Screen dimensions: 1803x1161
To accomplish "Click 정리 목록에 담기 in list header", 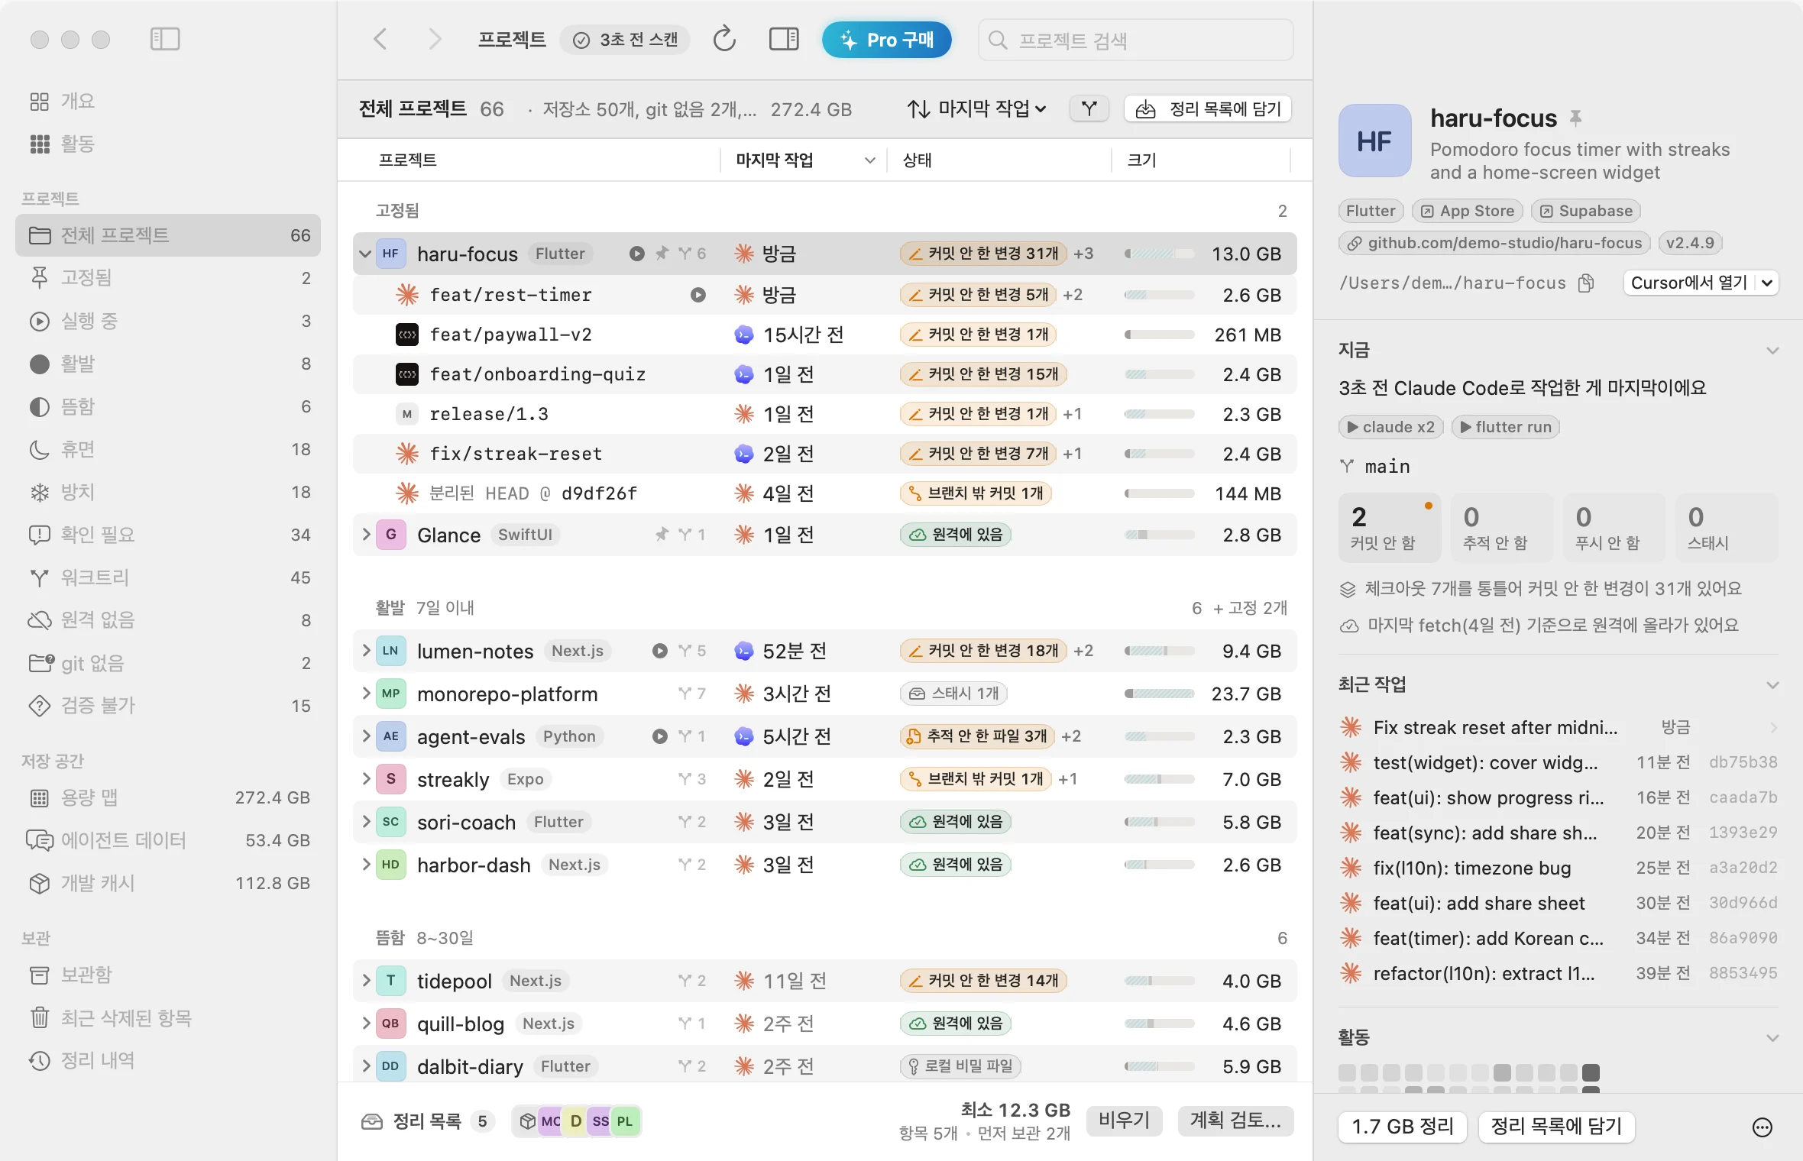I will 1208,109.
